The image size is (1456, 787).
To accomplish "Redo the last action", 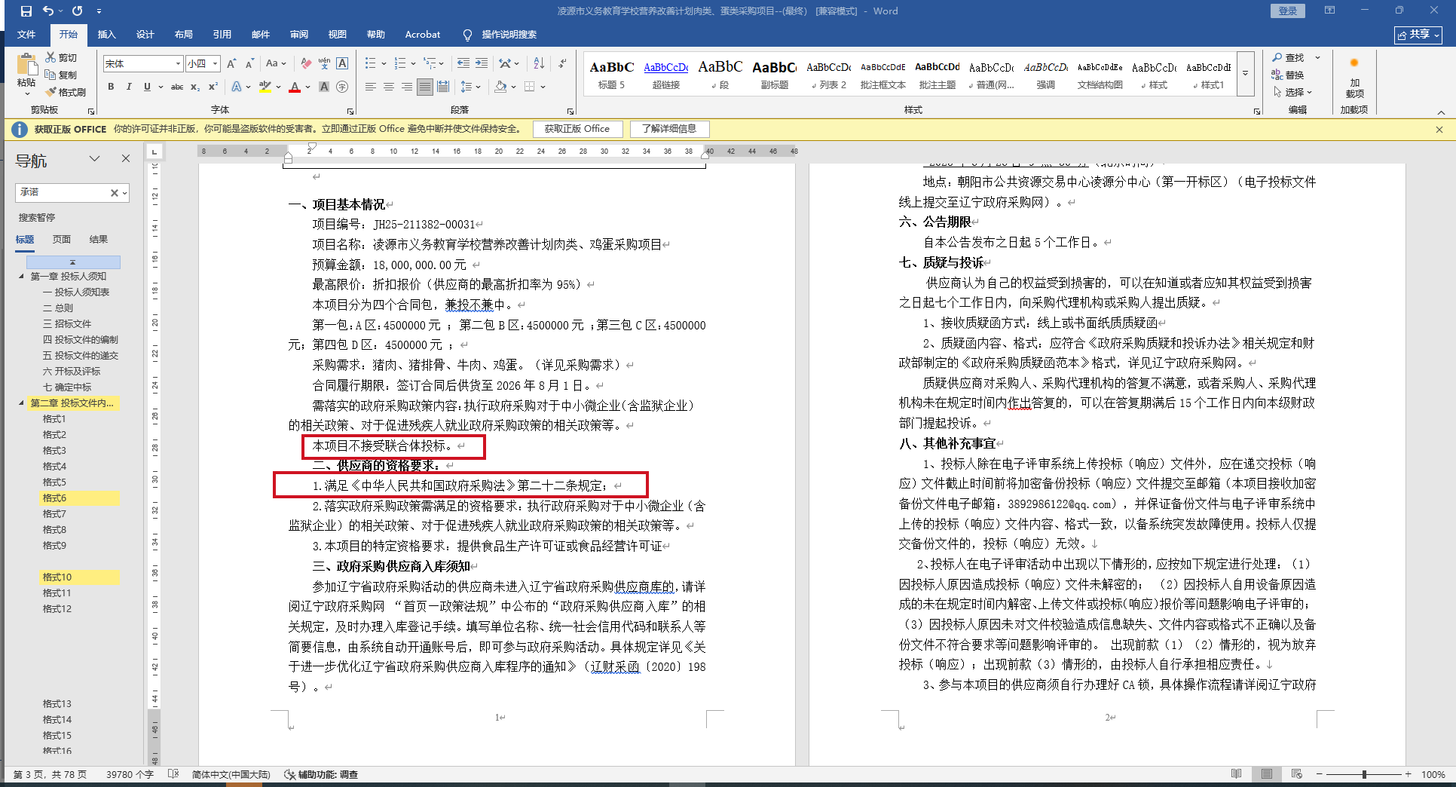I will pos(78,11).
